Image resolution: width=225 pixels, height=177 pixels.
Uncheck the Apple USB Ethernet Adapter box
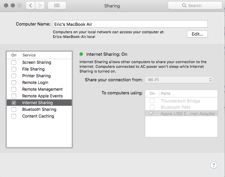(152, 114)
